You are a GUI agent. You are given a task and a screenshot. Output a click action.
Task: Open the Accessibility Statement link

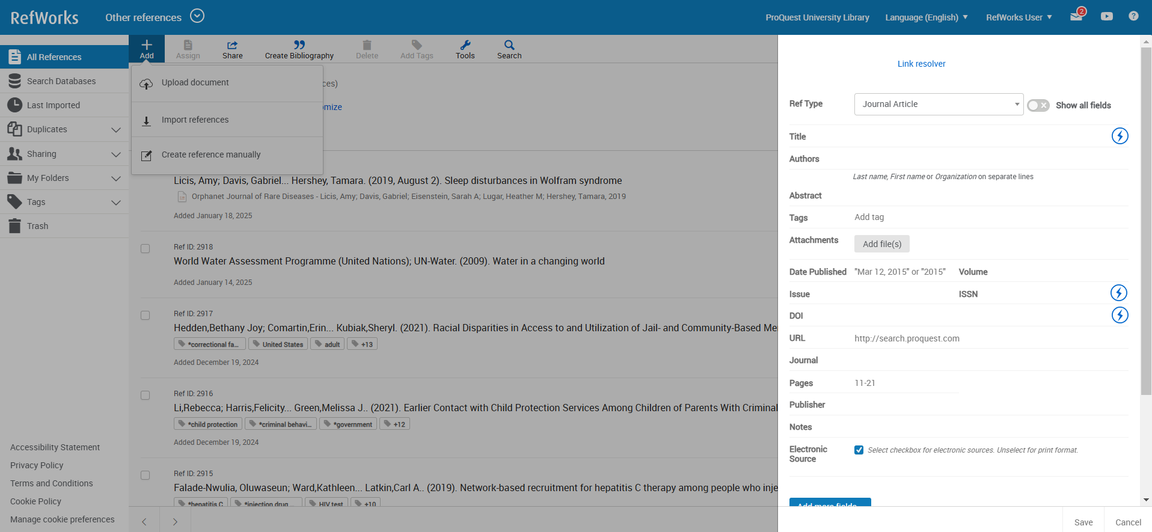point(55,447)
